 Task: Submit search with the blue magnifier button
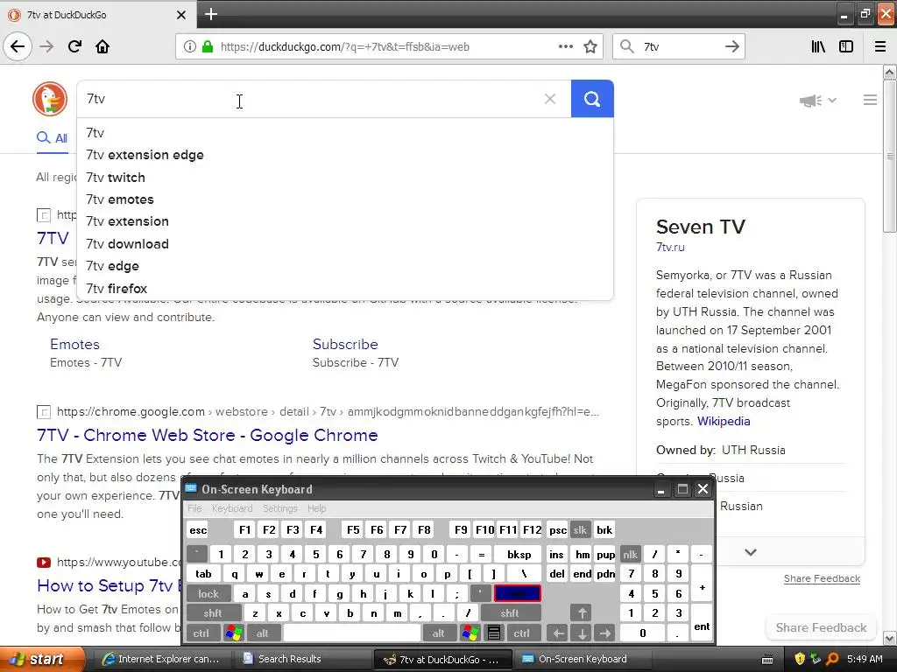pyautogui.click(x=592, y=99)
